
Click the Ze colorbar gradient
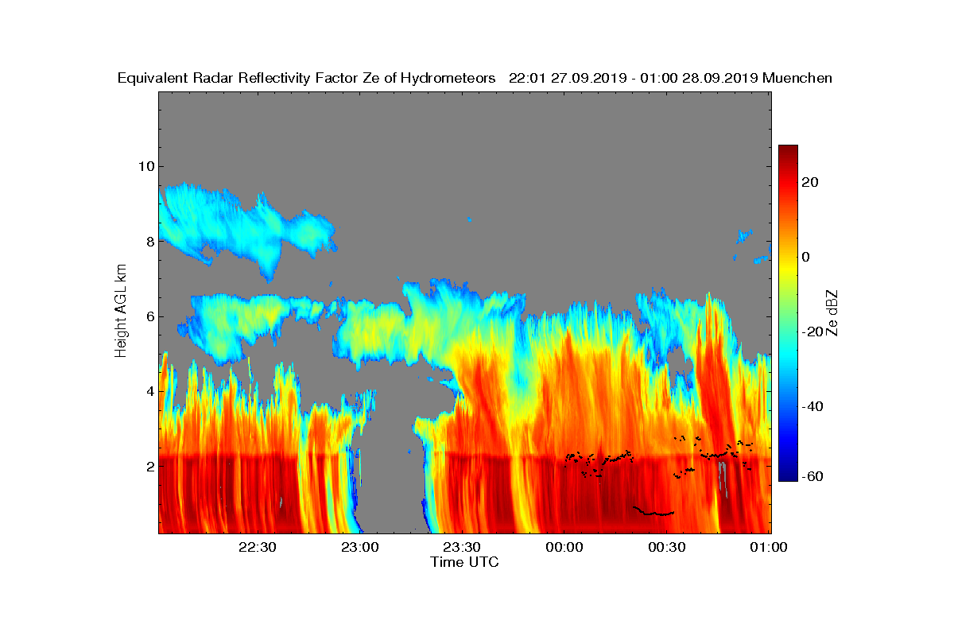click(788, 313)
